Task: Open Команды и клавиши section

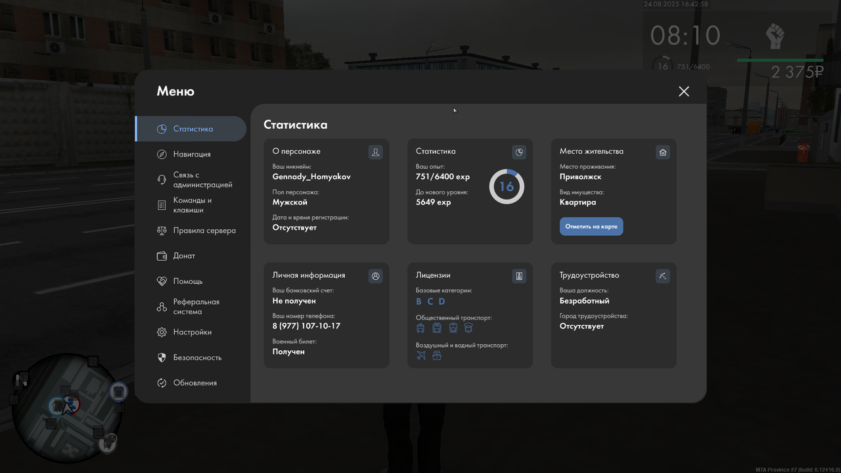Action: tap(191, 205)
